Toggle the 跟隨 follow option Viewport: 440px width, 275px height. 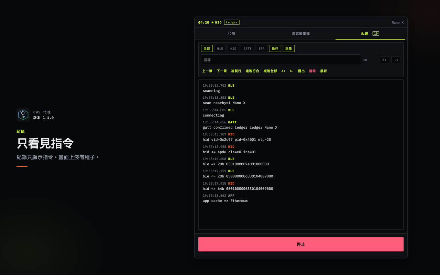coord(289,48)
